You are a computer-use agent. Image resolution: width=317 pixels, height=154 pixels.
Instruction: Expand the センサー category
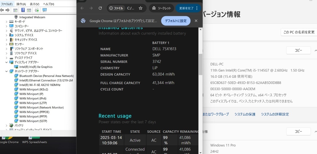[7, 44]
